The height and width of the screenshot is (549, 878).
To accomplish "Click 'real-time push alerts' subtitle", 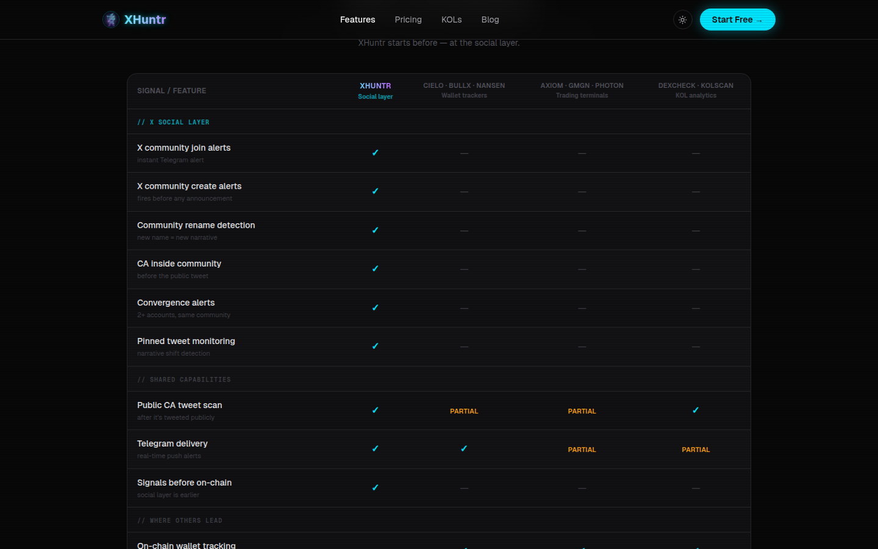I will [169, 456].
